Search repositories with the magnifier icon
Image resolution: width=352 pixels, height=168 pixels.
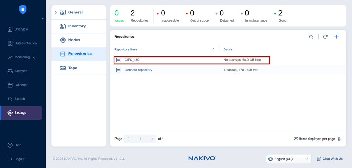(311, 37)
